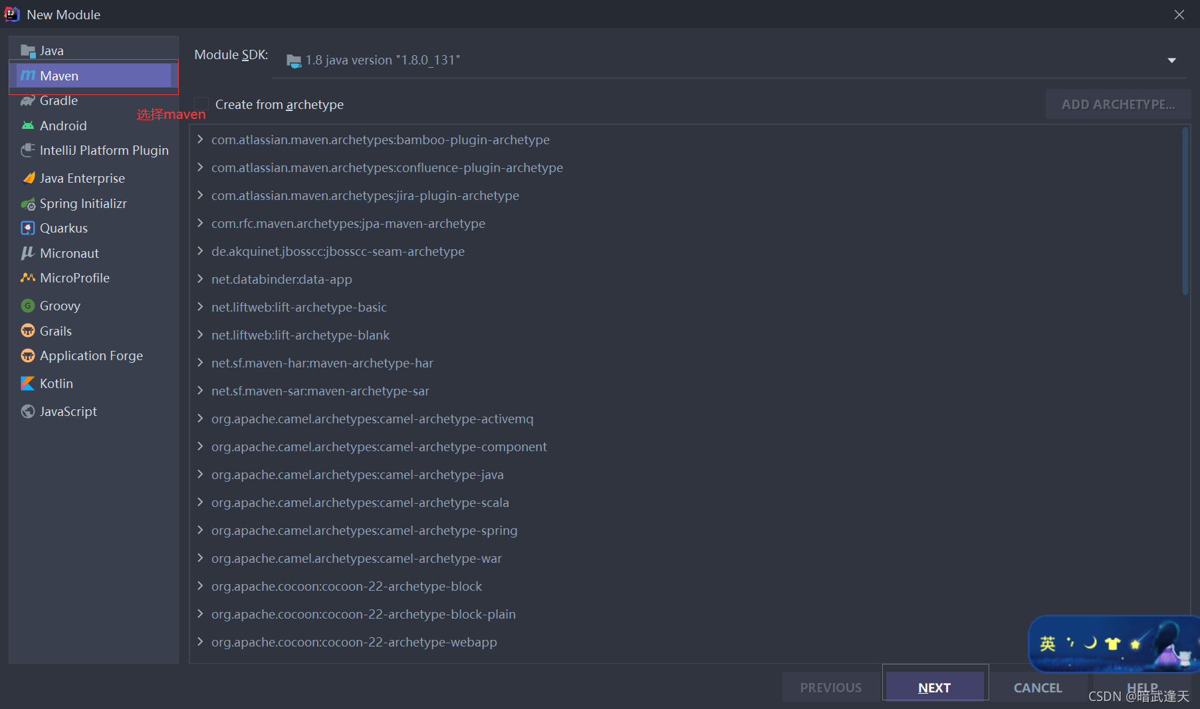The width and height of the screenshot is (1200, 709).
Task: Select the Spring Initializr leaf icon
Action: pos(28,204)
